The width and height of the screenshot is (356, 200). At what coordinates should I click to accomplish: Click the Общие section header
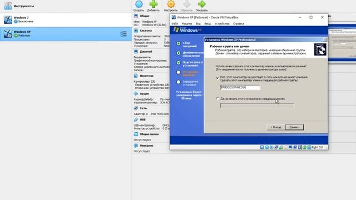145,16
